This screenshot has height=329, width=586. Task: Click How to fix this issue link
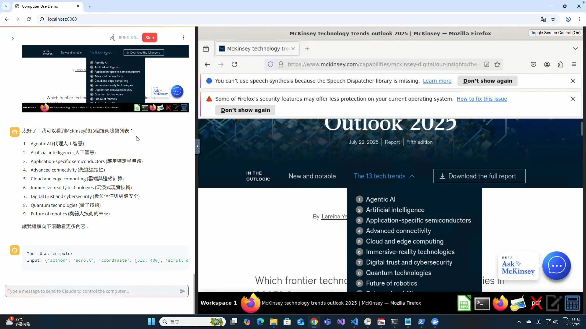(x=482, y=99)
